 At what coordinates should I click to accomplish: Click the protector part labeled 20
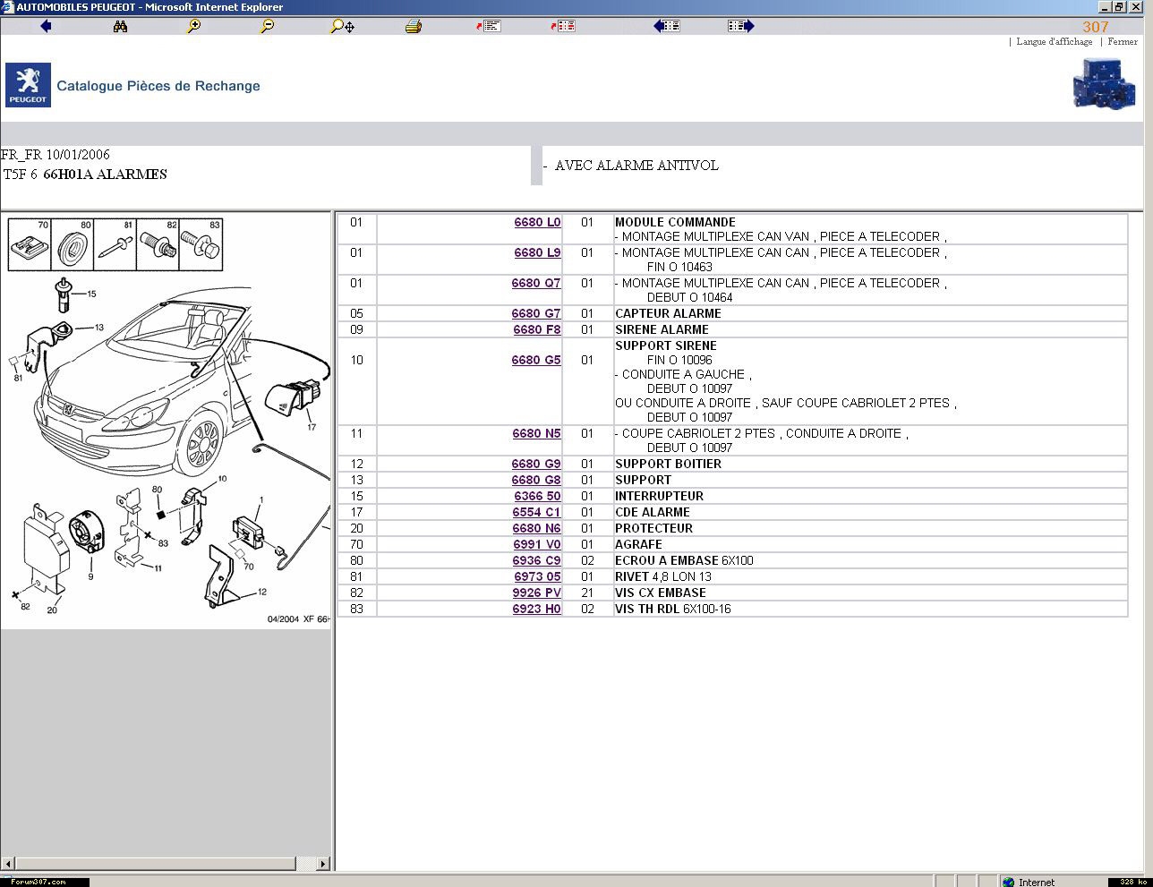point(45,549)
